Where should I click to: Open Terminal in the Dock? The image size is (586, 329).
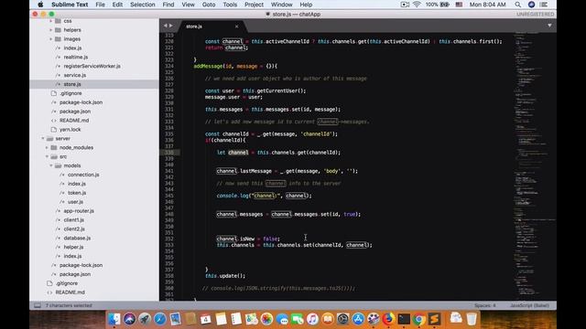(x=404, y=319)
